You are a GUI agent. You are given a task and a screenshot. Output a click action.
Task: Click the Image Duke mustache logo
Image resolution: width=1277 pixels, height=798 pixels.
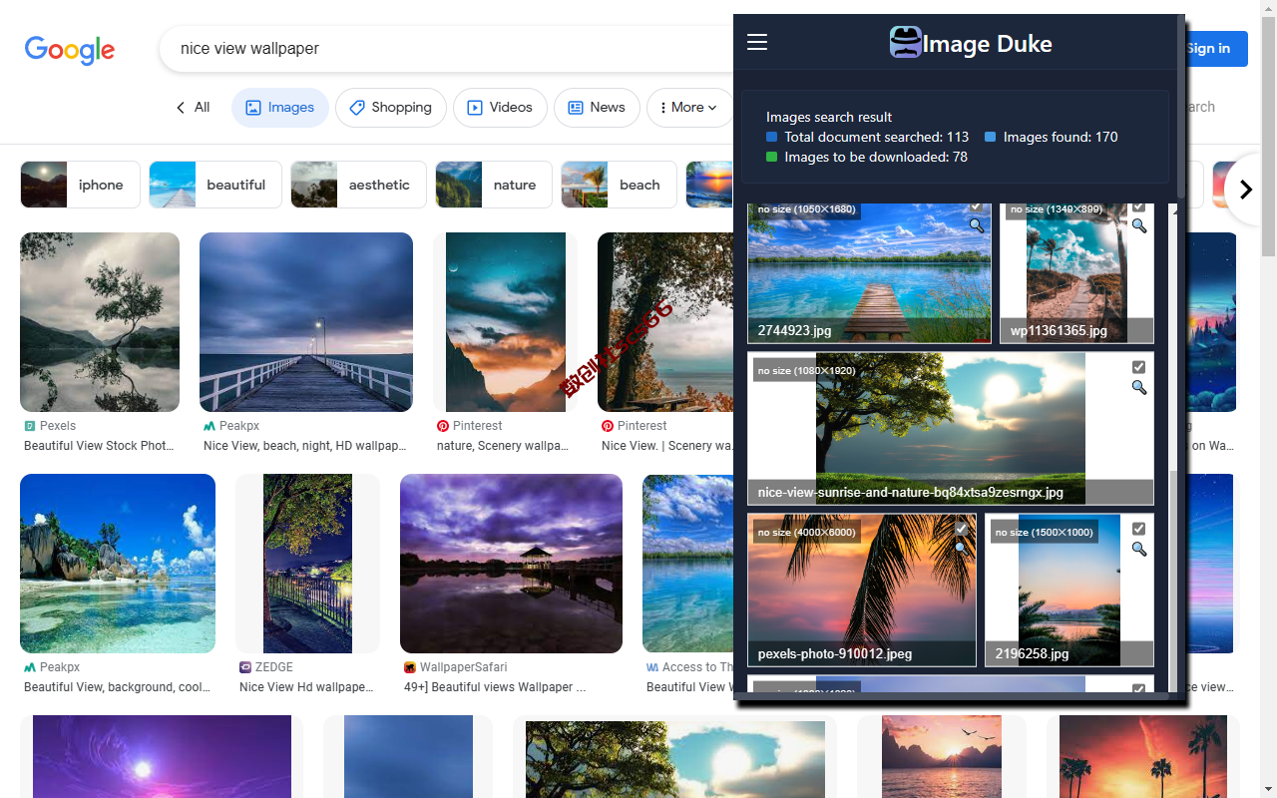pos(906,42)
